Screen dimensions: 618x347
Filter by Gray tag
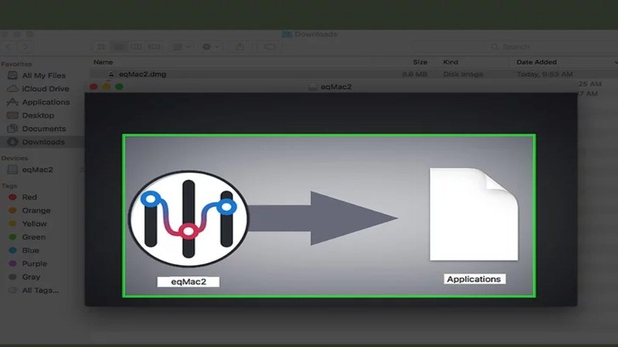[31, 278]
